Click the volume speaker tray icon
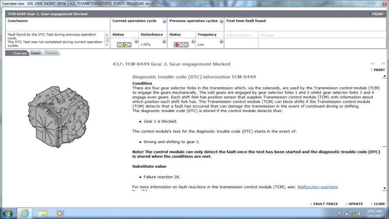 [x=360, y=214]
